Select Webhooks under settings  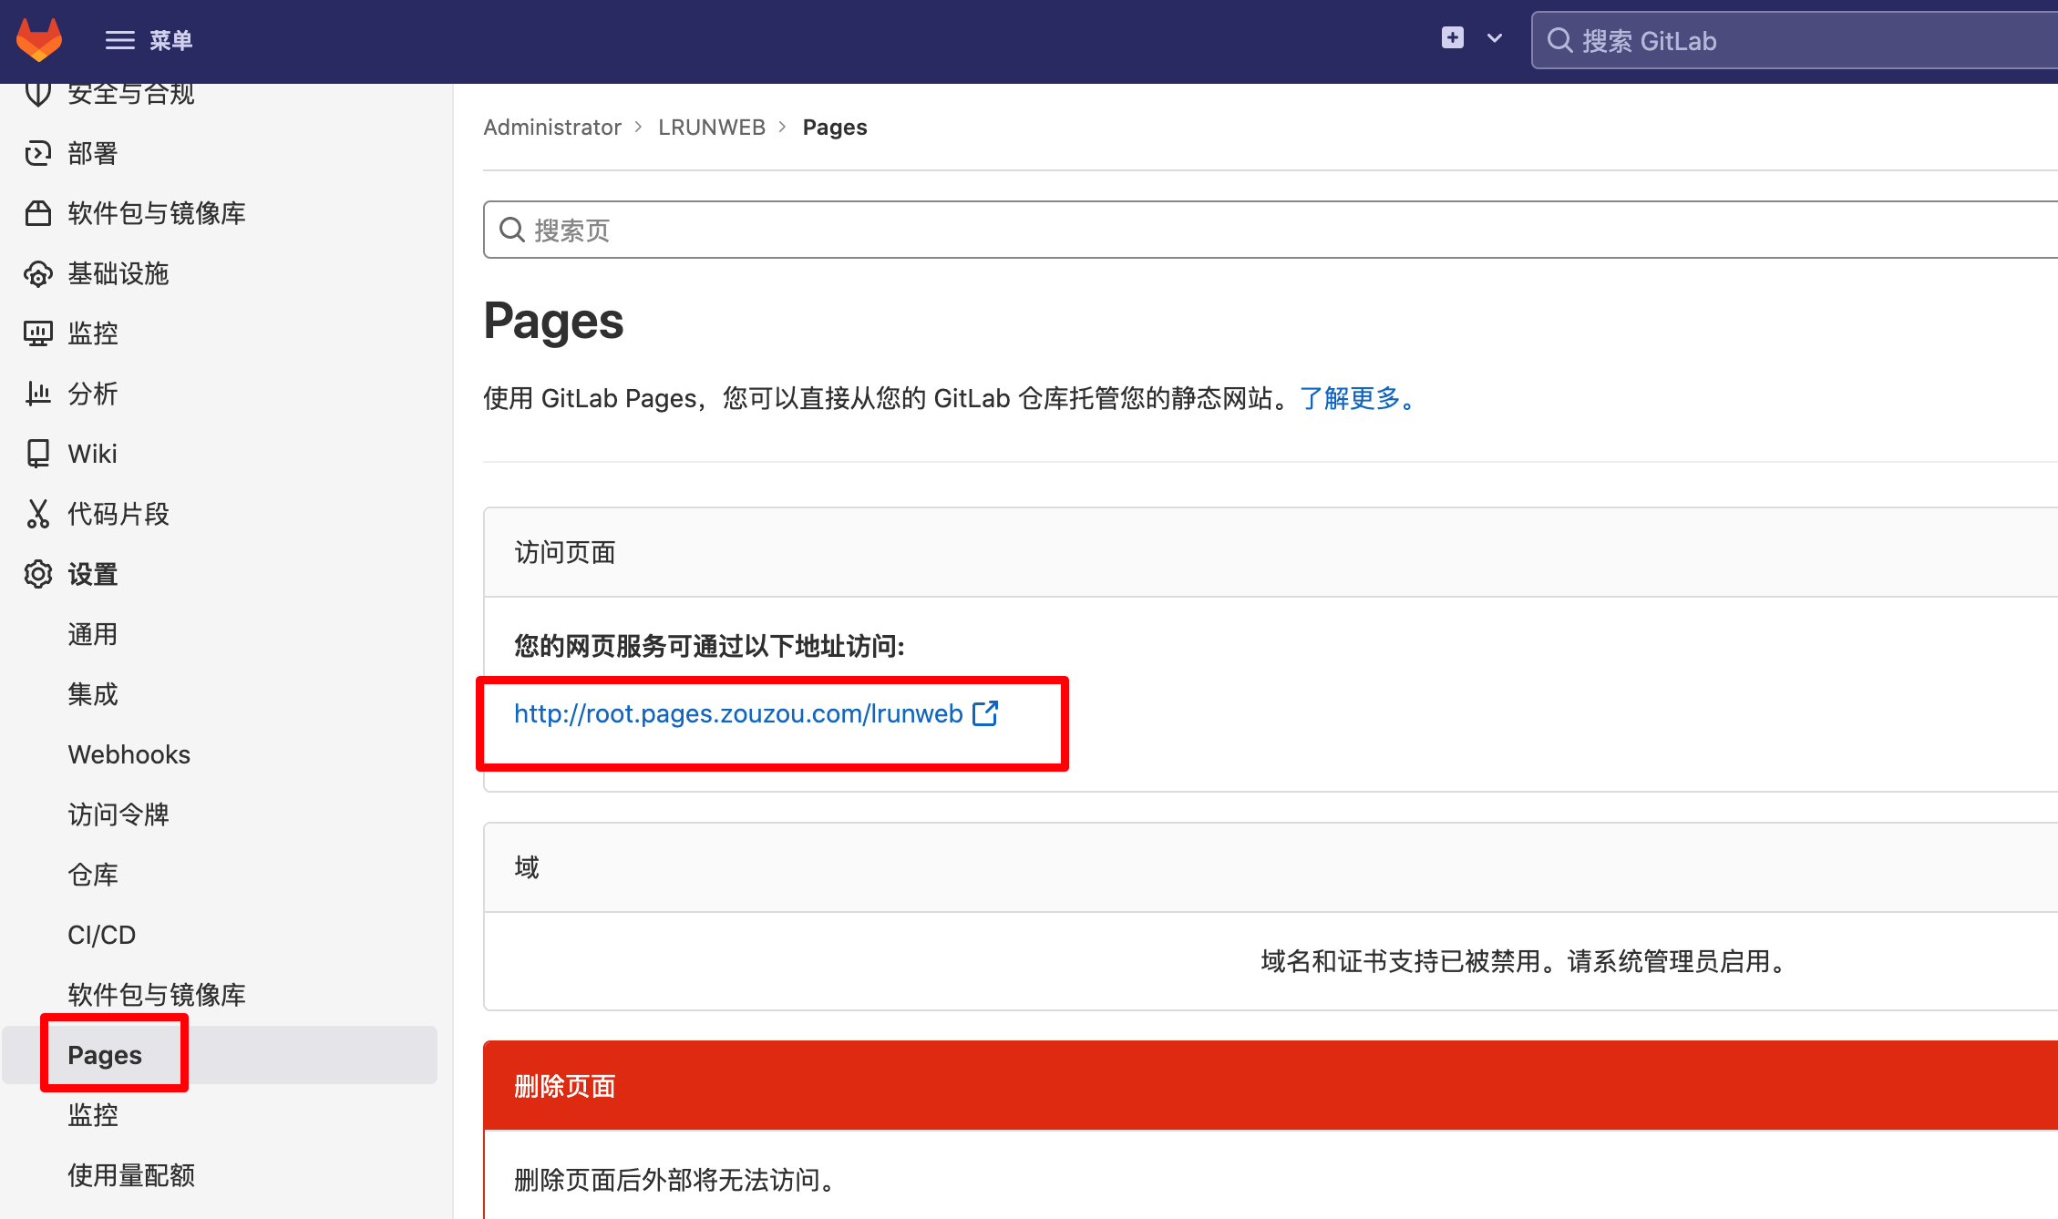[129, 754]
